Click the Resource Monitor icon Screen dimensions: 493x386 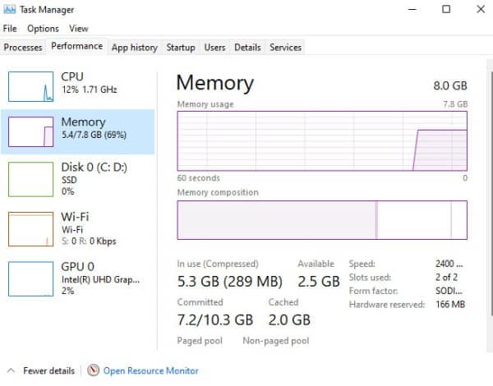[x=93, y=370]
